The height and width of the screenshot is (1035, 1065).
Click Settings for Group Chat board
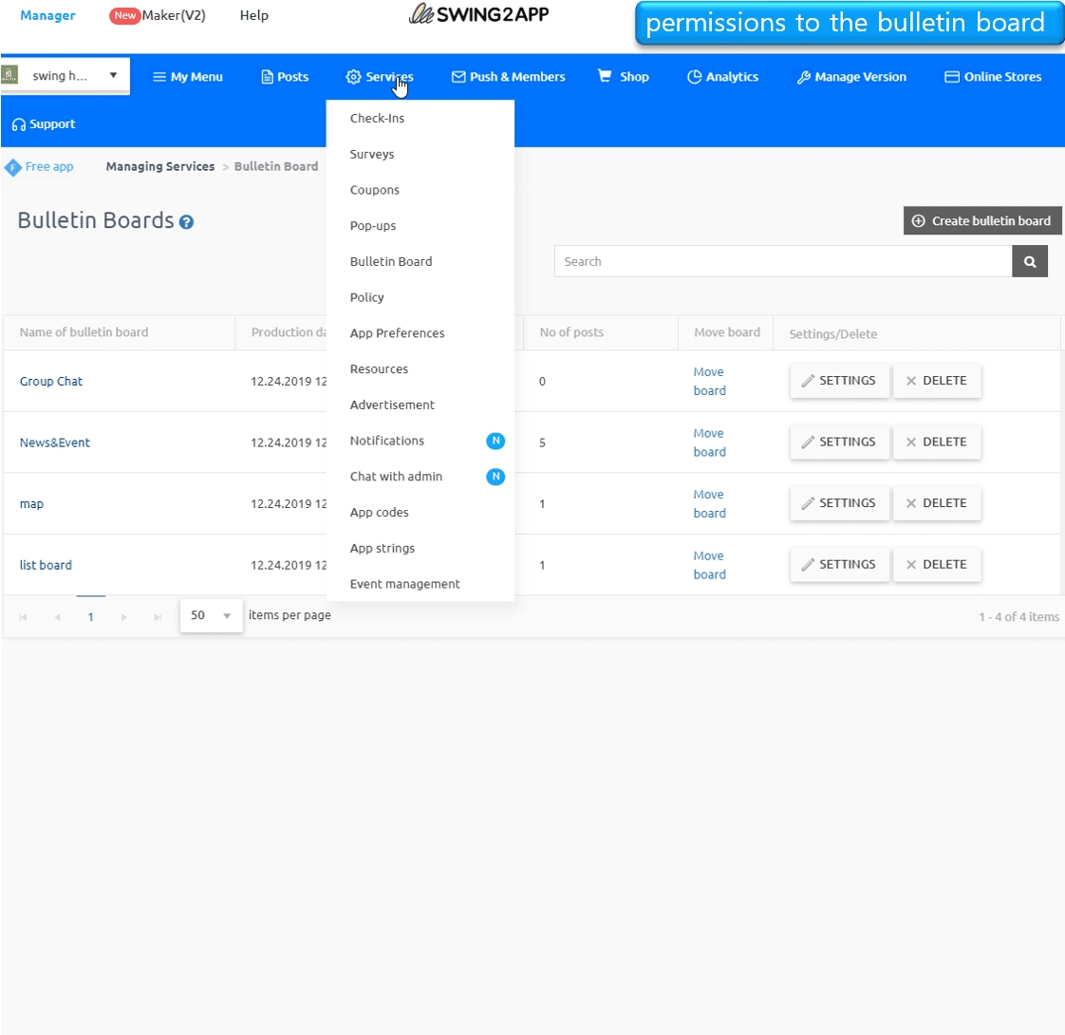[839, 381]
